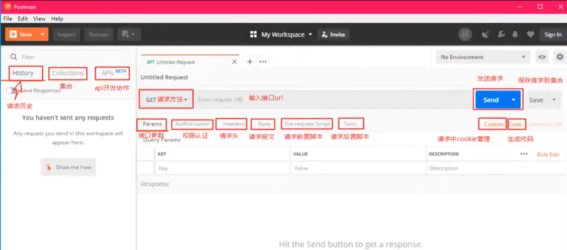The image size is (567, 250).
Task: Open the Tests tab
Action: tap(350, 124)
